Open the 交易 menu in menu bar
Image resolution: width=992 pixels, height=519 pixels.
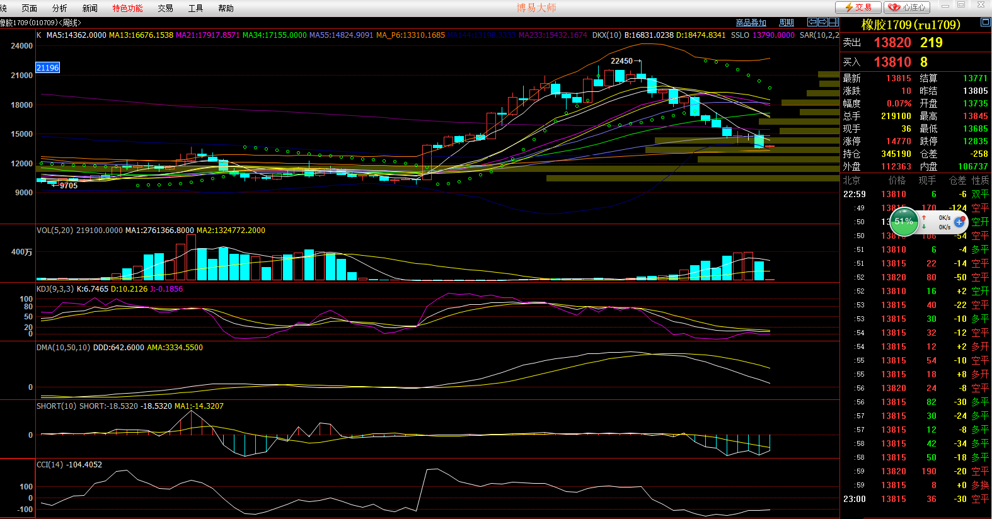pyautogui.click(x=165, y=8)
